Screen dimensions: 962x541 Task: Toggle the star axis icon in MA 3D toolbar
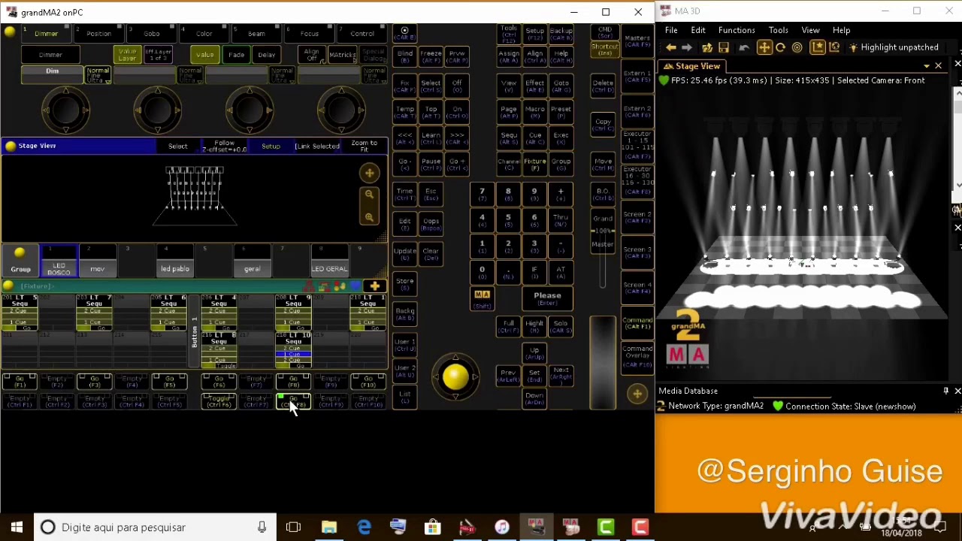coord(818,47)
